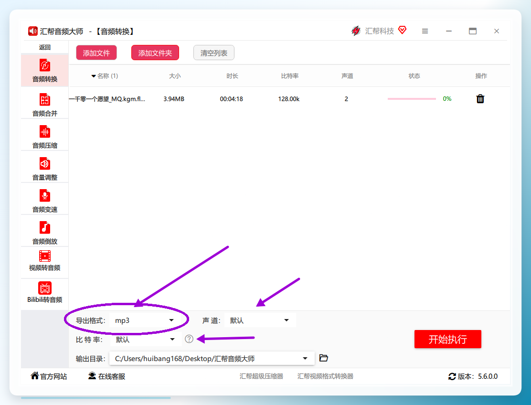Image resolution: width=531 pixels, height=405 pixels.
Task: Delete the file with the trash icon
Action: [x=480, y=99]
